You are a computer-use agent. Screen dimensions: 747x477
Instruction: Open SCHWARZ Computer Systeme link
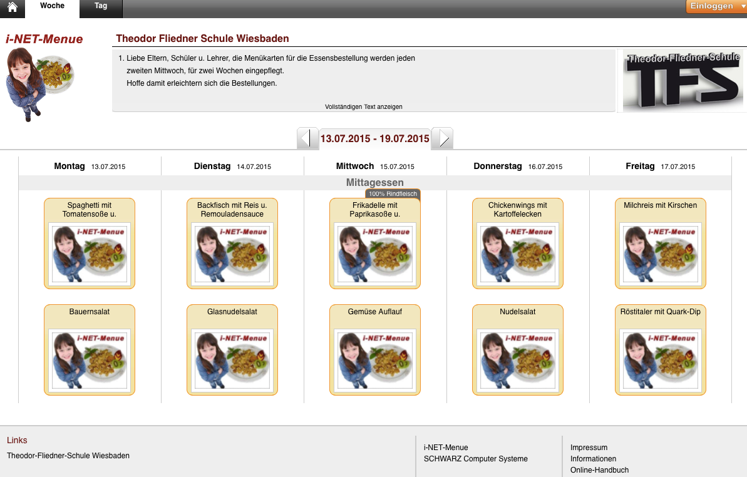click(475, 459)
